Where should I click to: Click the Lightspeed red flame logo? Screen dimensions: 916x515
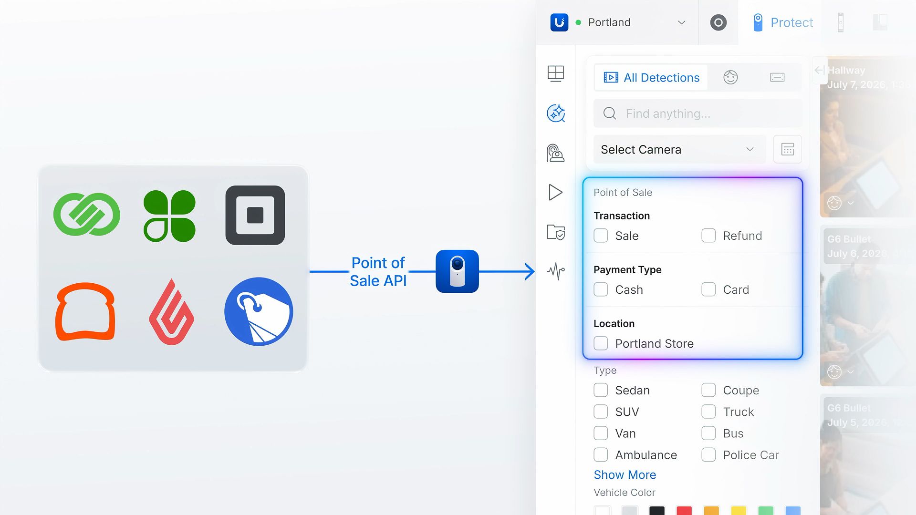pyautogui.click(x=171, y=312)
